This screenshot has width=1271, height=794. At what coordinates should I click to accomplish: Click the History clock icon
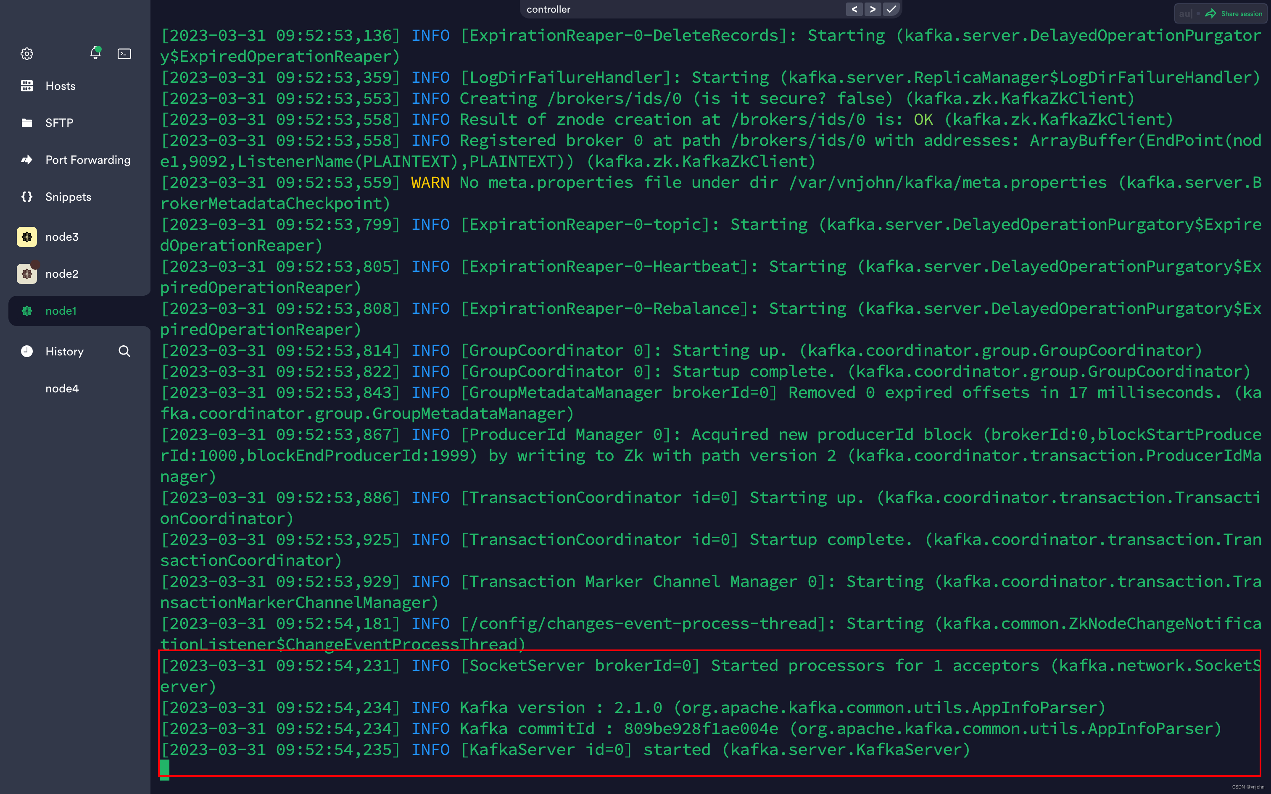click(x=27, y=351)
